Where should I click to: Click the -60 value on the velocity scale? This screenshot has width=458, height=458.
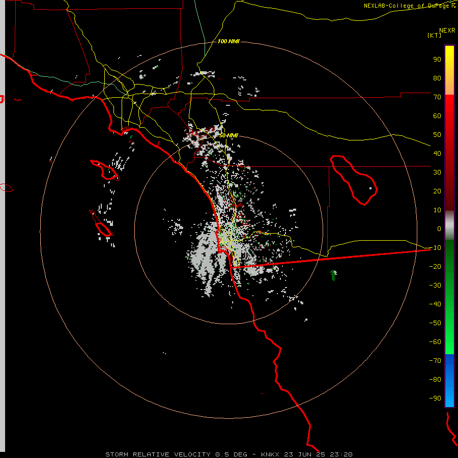(435, 342)
